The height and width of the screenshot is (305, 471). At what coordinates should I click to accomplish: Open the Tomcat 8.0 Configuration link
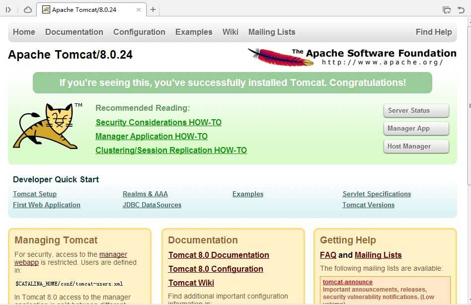tap(216, 269)
